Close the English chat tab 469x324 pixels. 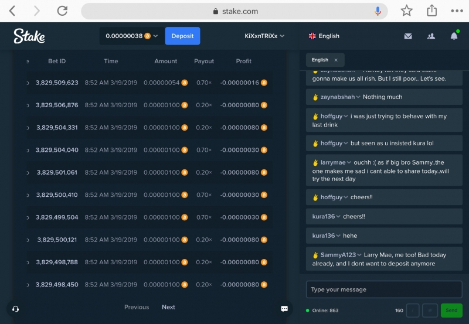336,60
